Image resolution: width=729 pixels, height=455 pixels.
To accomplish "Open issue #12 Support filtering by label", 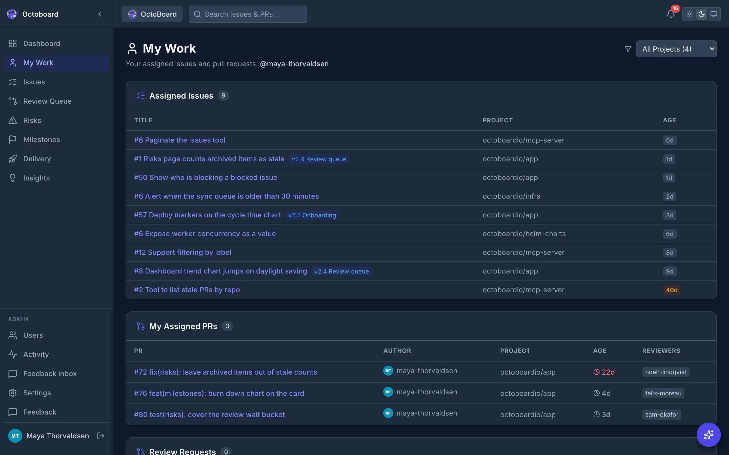I will click(183, 252).
